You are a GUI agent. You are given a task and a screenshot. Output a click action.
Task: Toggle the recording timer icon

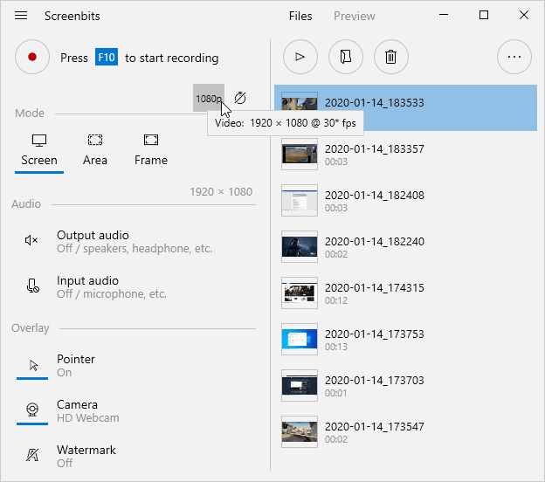240,98
